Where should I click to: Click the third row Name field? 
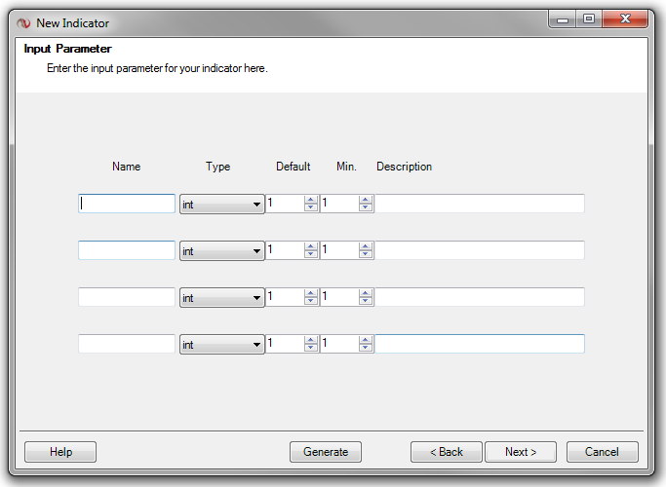tap(127, 297)
